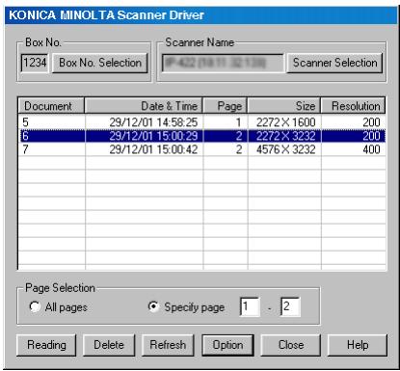Click the Box No. Selection button
400x371 pixels.
coord(100,63)
